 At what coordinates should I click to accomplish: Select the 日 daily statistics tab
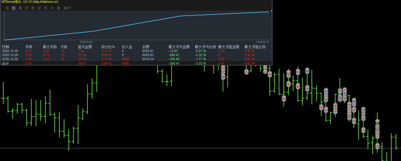pyautogui.click(x=14, y=8)
